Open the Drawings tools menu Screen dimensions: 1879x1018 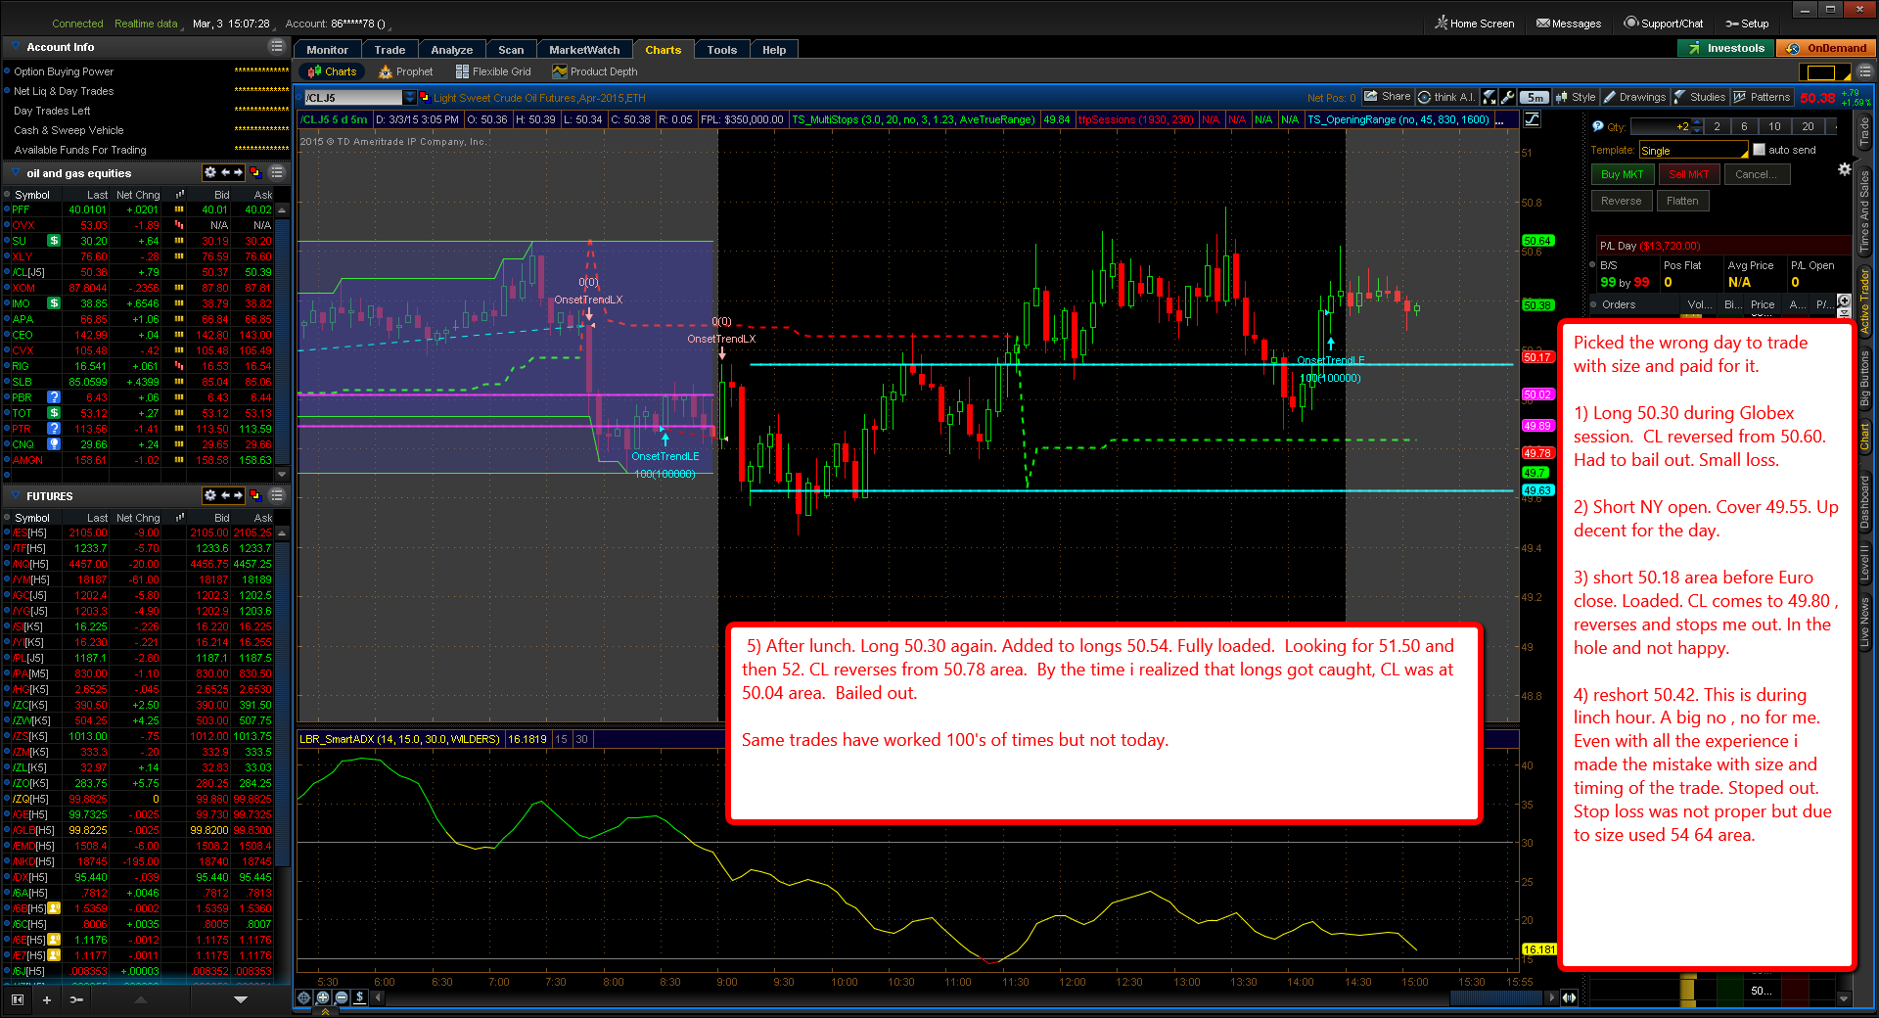point(1634,97)
